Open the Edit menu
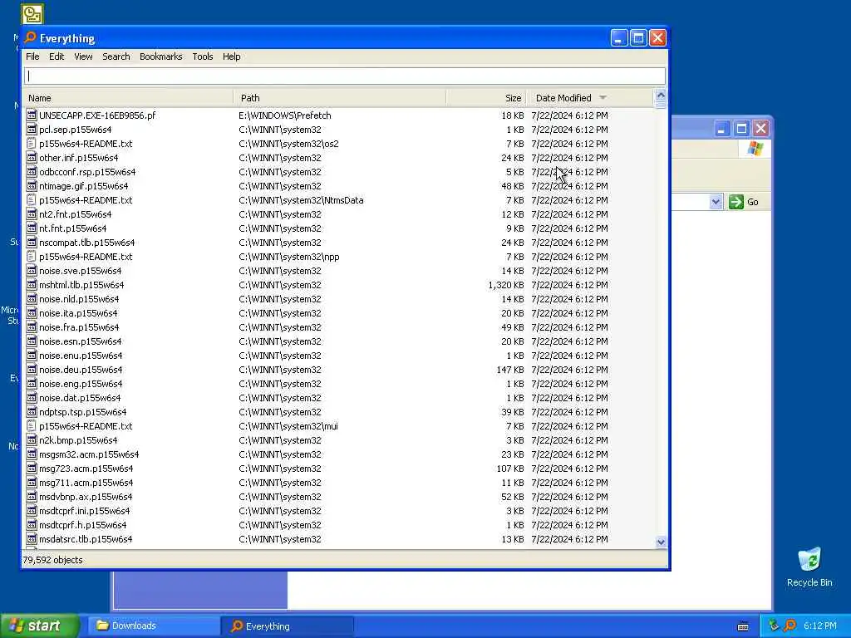 (57, 56)
